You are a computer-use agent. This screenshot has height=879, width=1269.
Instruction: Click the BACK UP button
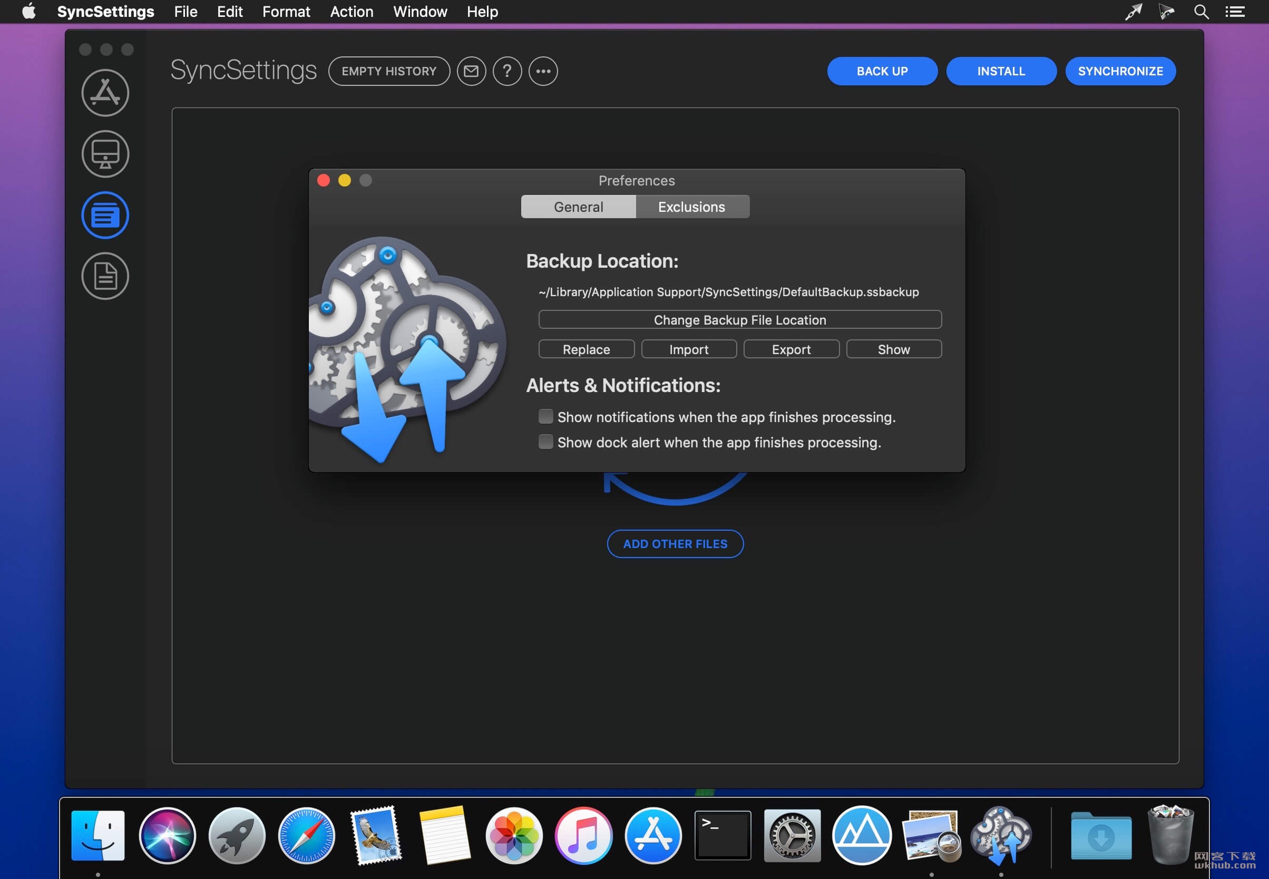coord(882,71)
